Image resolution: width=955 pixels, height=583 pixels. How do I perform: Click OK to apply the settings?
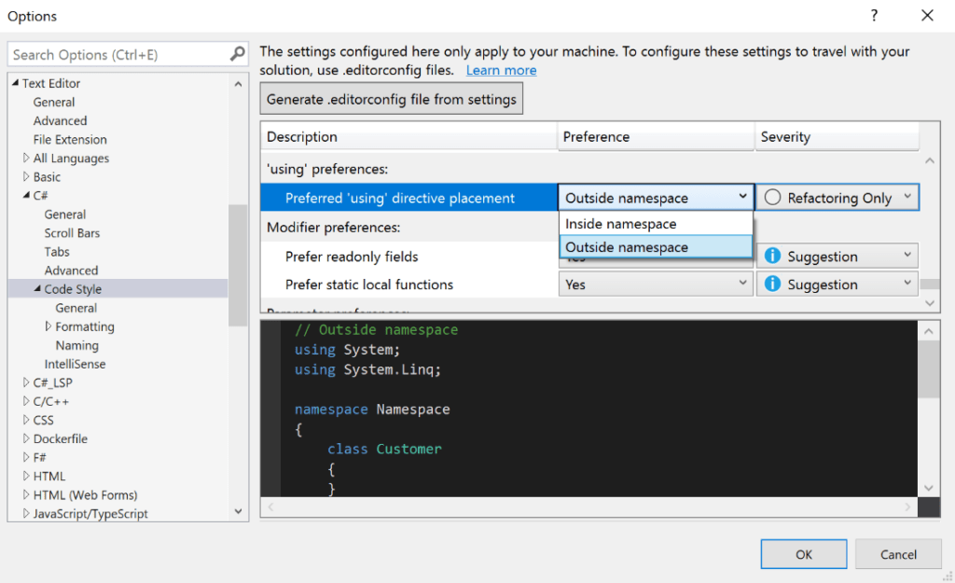click(803, 553)
